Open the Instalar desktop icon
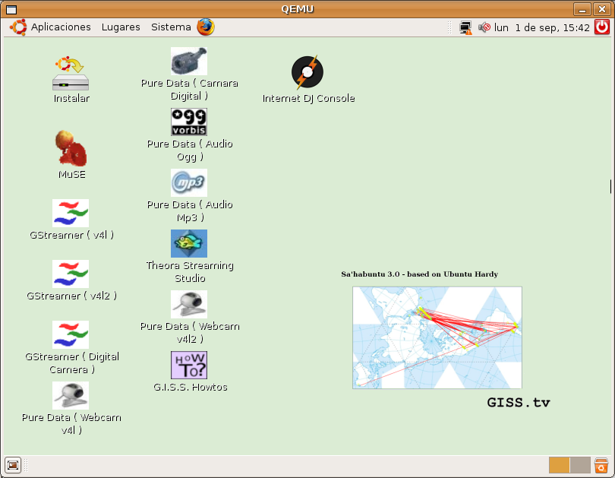 point(71,74)
